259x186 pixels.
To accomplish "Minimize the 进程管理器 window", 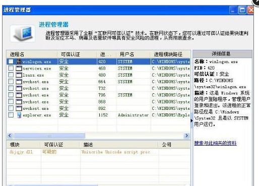I will click(233, 10).
